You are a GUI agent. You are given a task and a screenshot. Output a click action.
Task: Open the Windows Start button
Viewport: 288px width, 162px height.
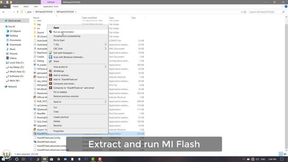(x=3, y=159)
